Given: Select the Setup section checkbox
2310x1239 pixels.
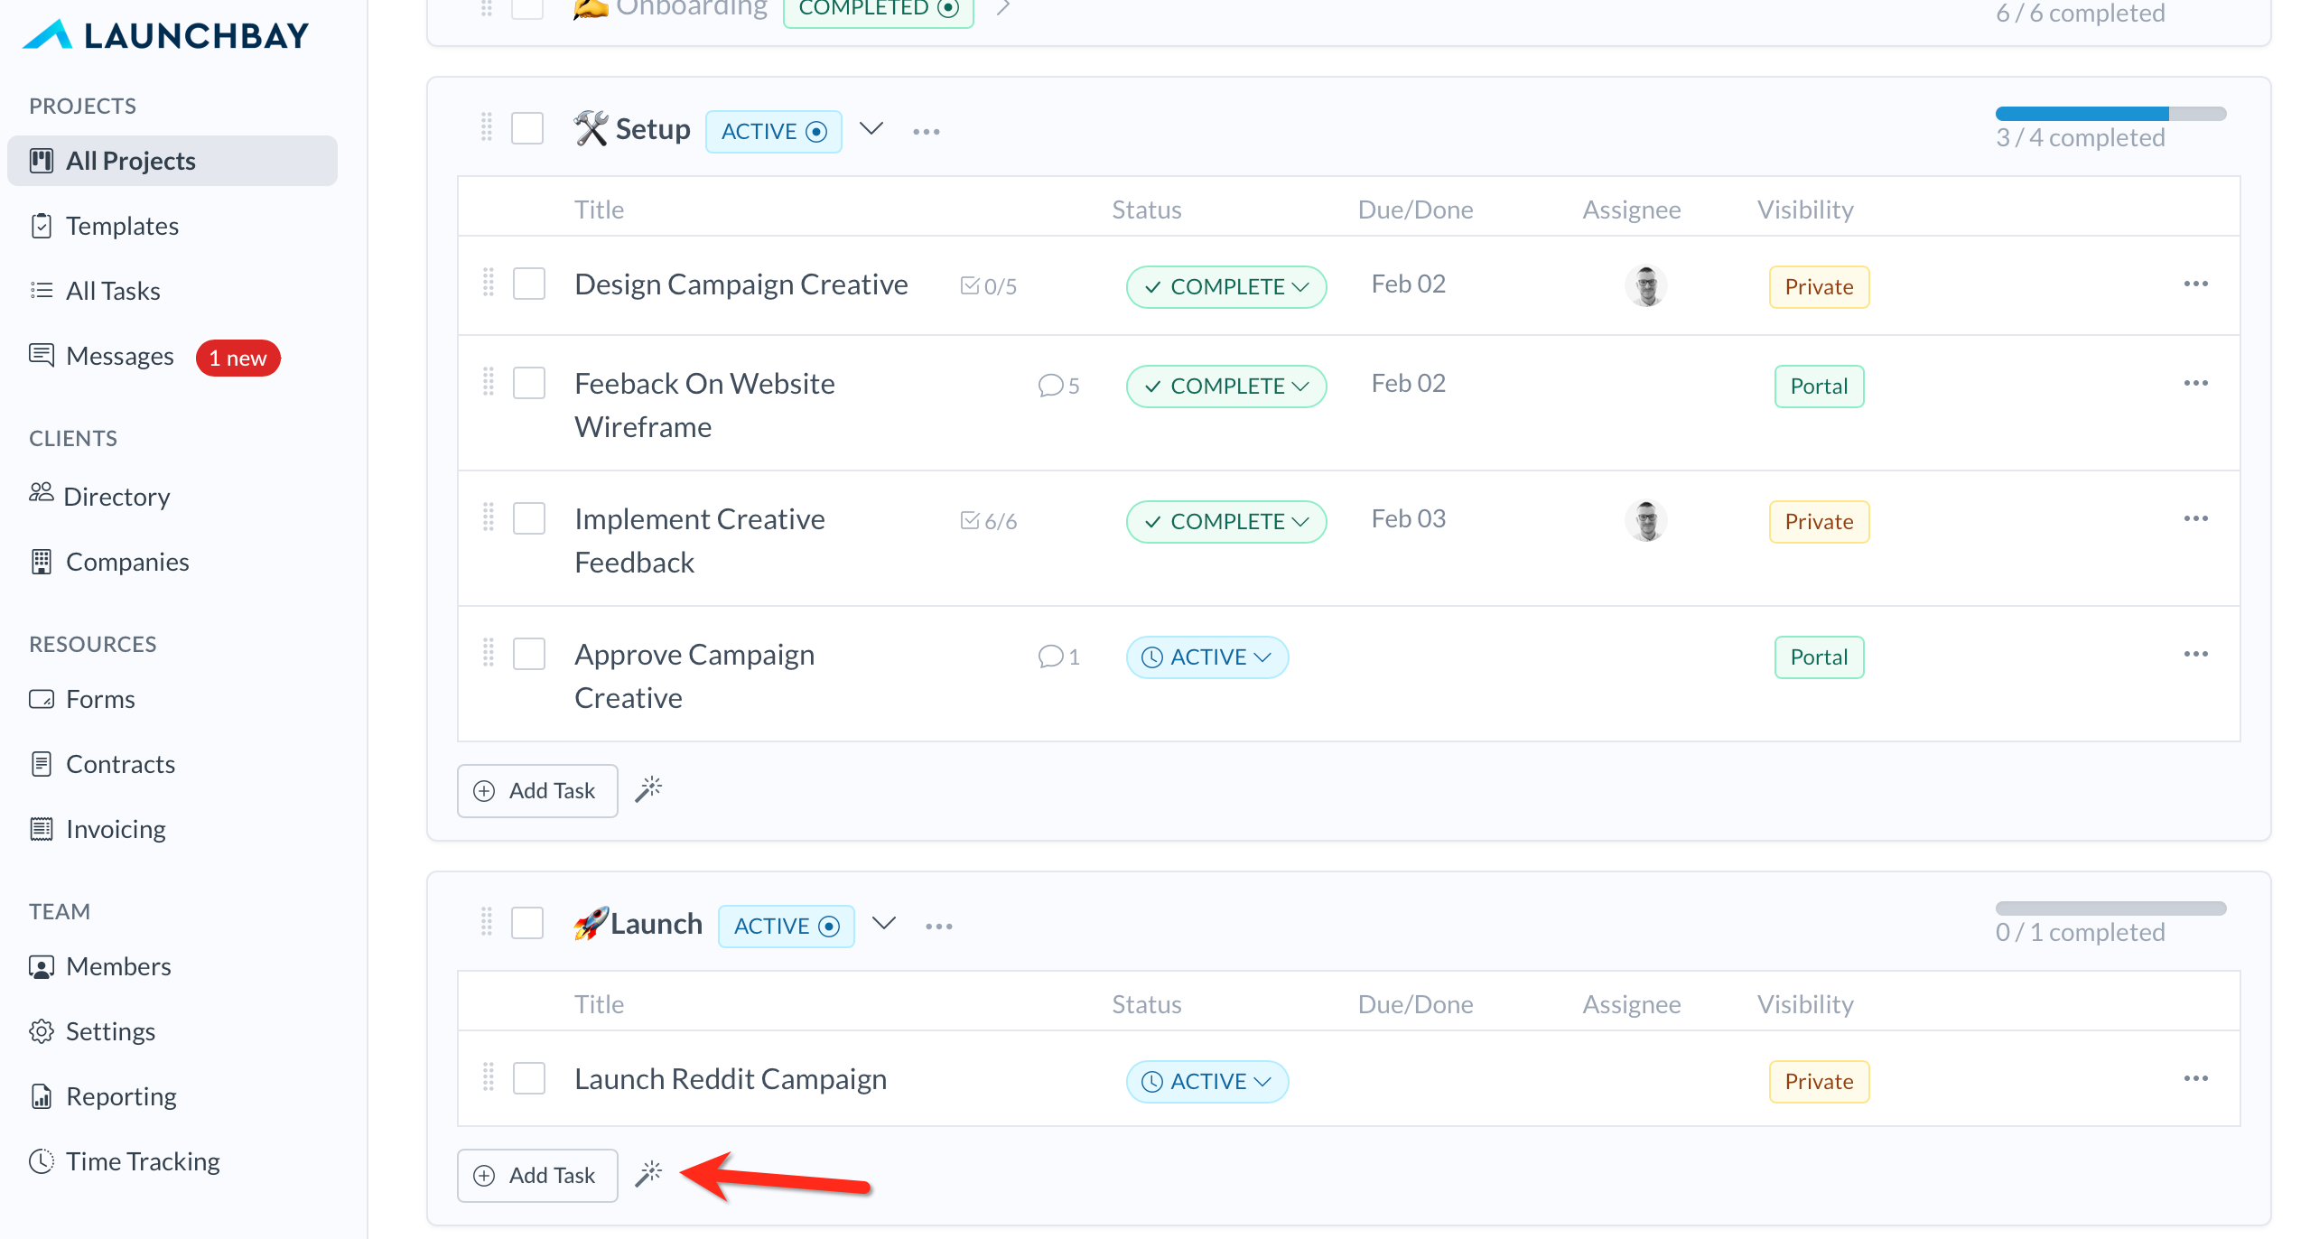Looking at the screenshot, I should [526, 128].
